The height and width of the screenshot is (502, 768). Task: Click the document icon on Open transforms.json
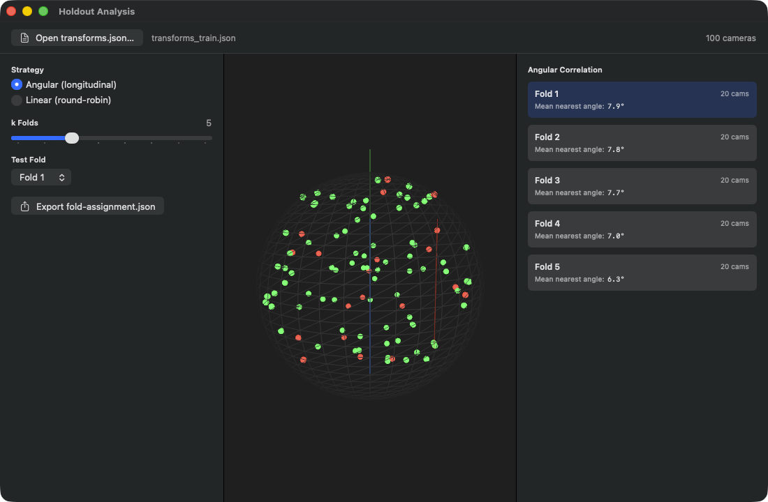click(x=24, y=38)
